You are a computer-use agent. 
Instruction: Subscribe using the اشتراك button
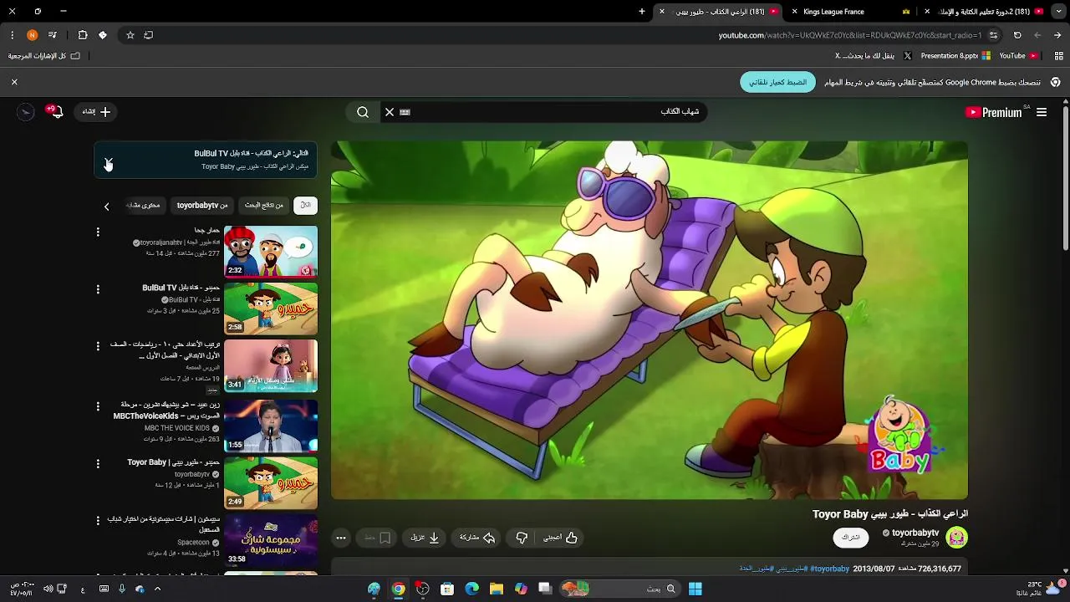click(x=850, y=537)
